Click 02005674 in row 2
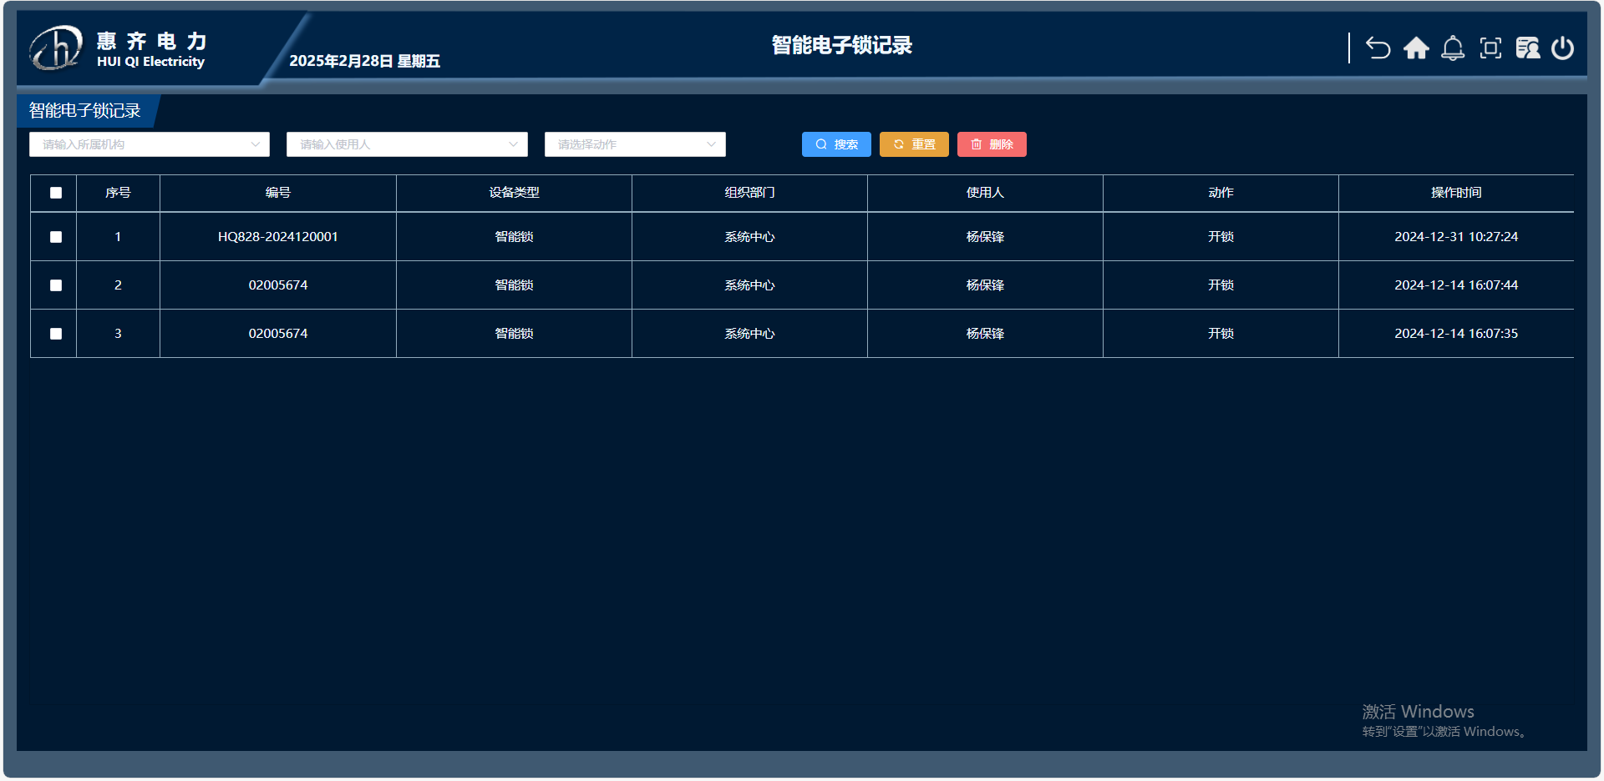The height and width of the screenshot is (781, 1604). (x=278, y=285)
